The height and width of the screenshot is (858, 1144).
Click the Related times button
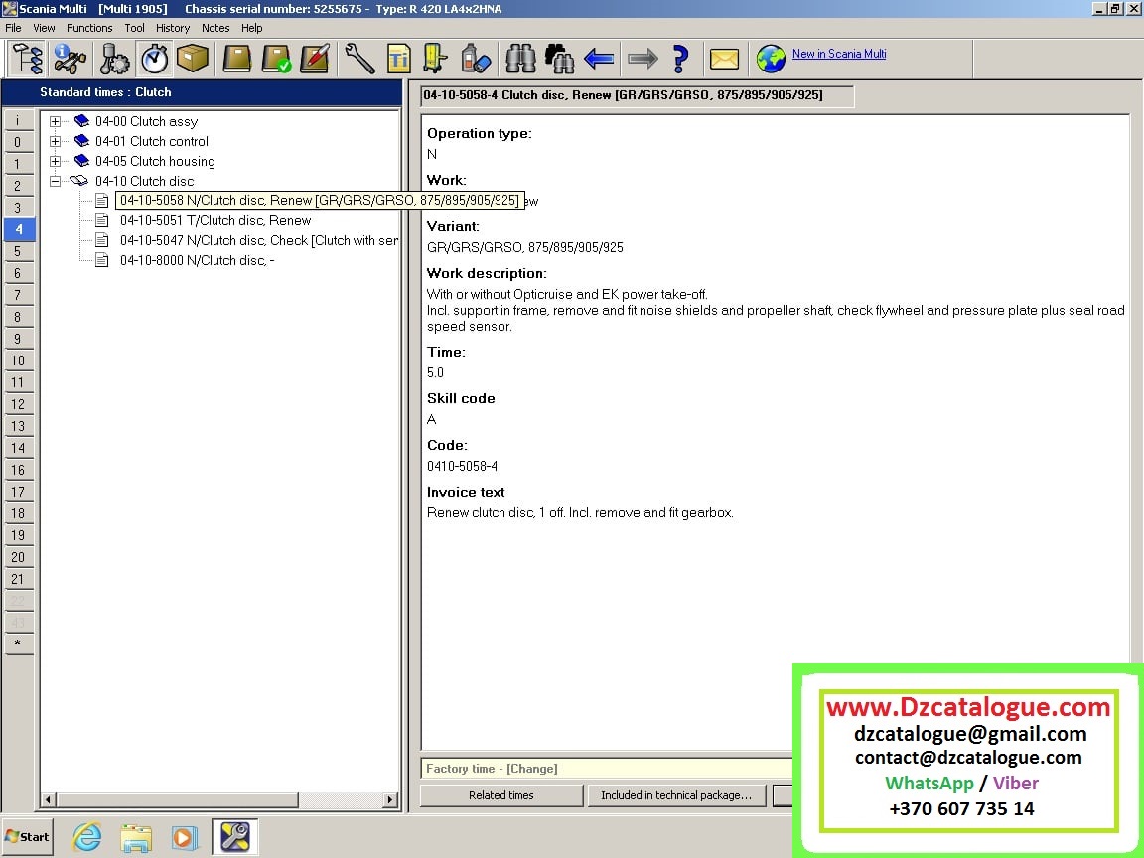click(501, 795)
